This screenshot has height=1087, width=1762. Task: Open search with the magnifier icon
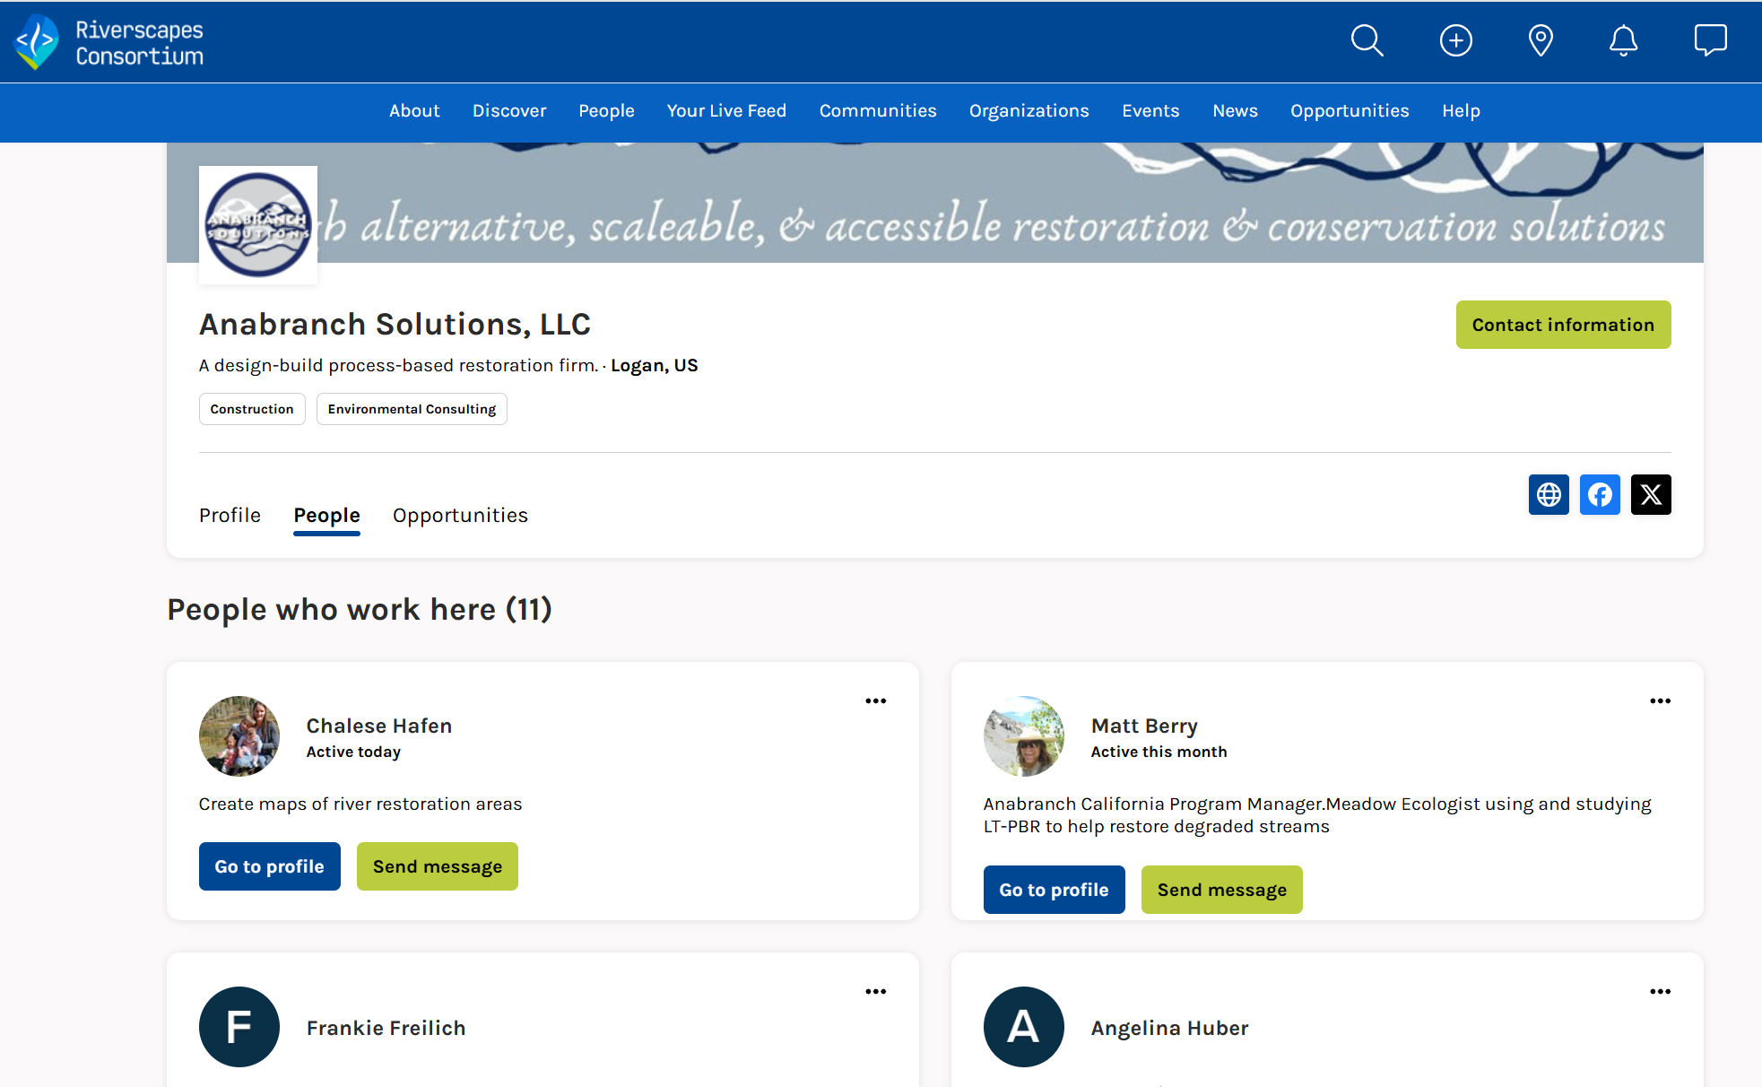(1367, 40)
